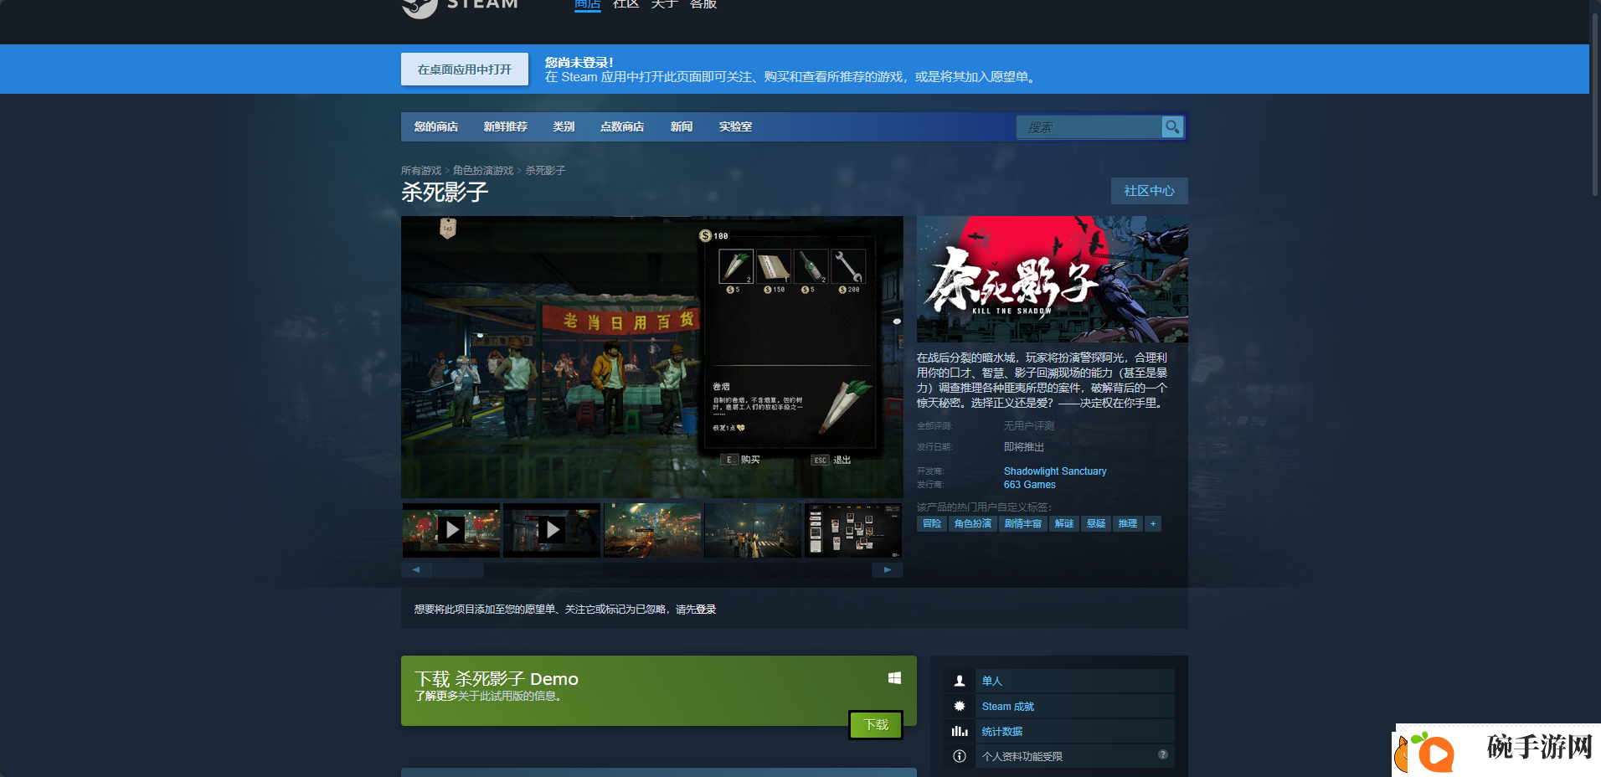This screenshot has height=777, width=1601.
Task: Click the green 下载 button
Action: [876, 724]
